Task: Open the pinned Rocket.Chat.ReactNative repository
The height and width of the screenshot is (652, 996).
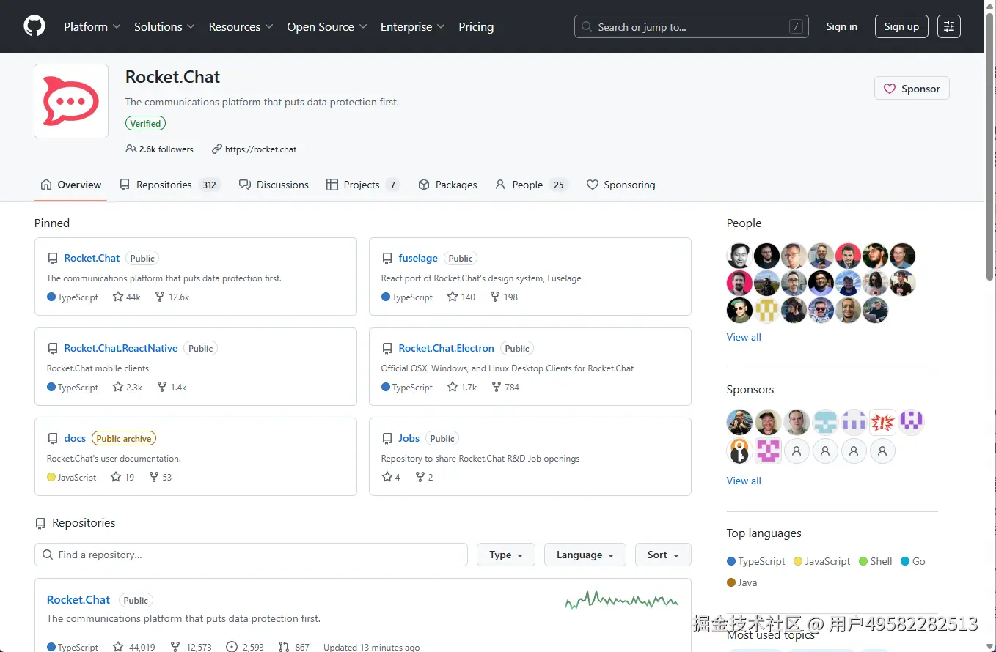Action: 121,348
